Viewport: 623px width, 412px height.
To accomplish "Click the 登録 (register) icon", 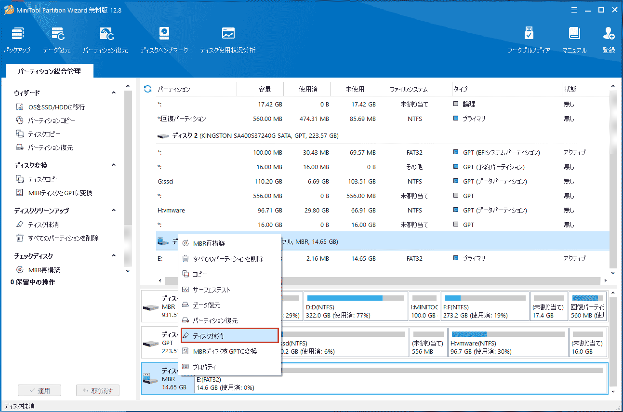I will click(609, 40).
